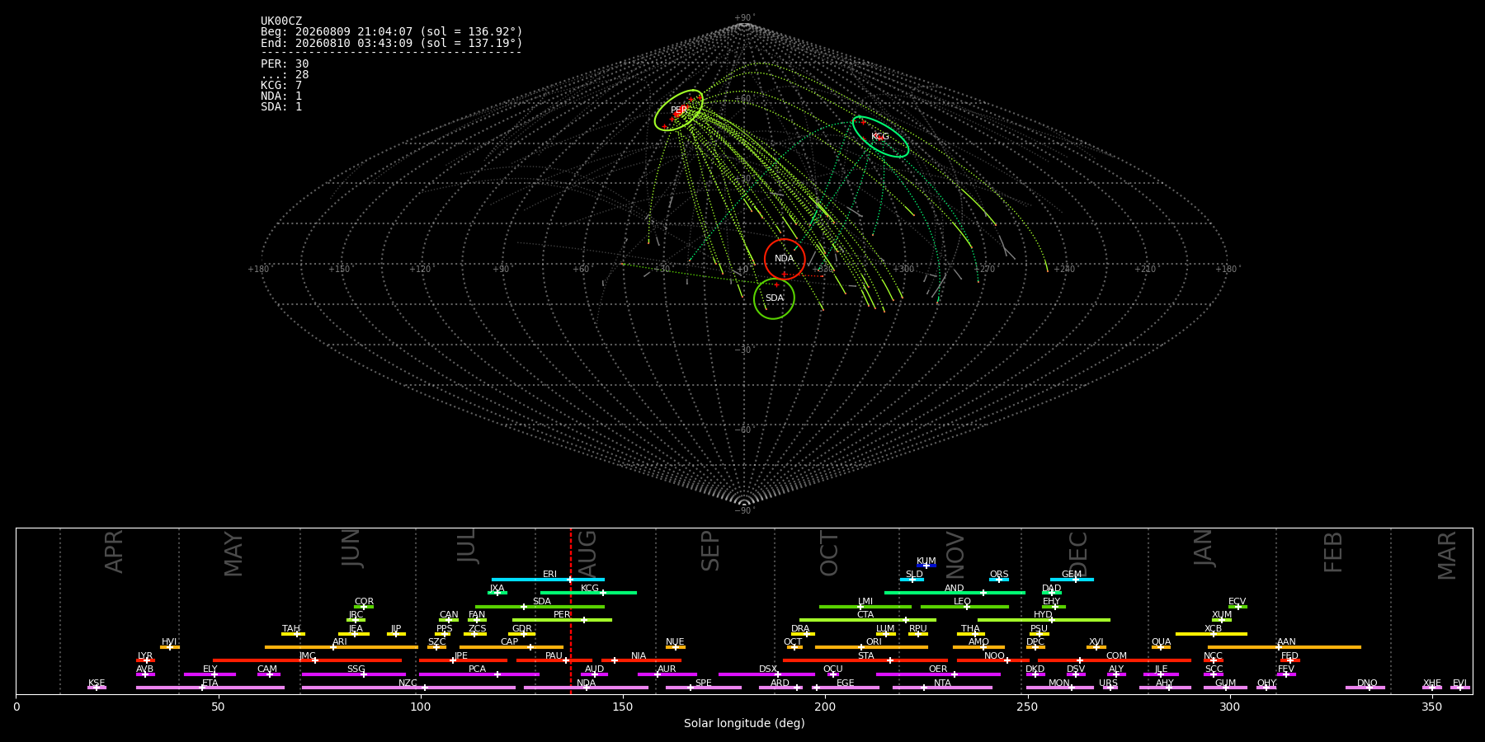Select the KCG radiant ellipse
The width and height of the screenshot is (1485, 742).
click(x=880, y=137)
